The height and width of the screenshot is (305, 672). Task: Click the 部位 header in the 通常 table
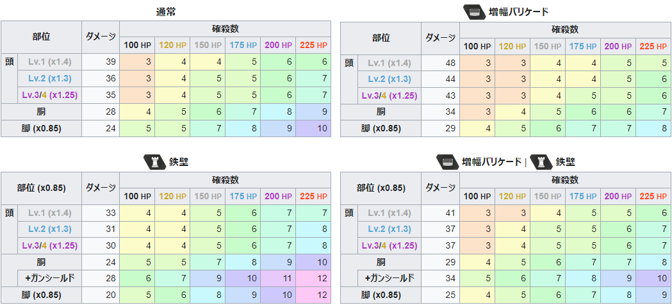coord(41,37)
